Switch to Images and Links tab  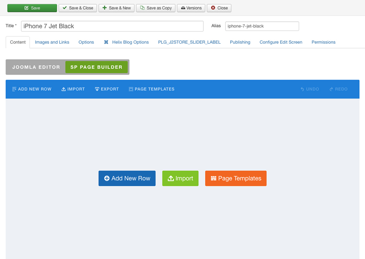coord(52,42)
